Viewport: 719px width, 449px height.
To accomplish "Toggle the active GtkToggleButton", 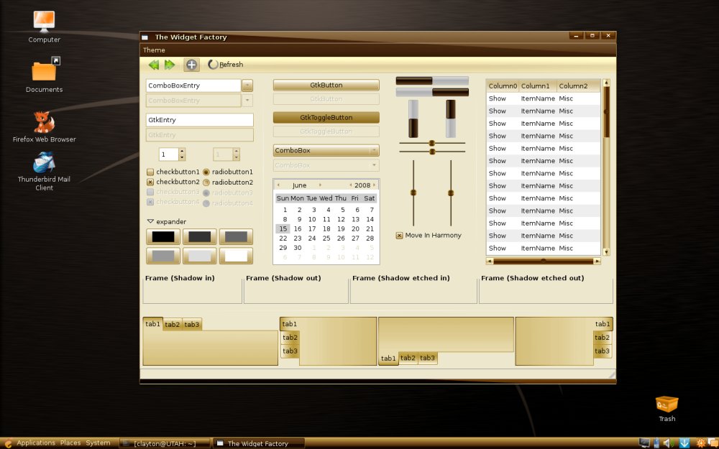I will pyautogui.click(x=326, y=117).
